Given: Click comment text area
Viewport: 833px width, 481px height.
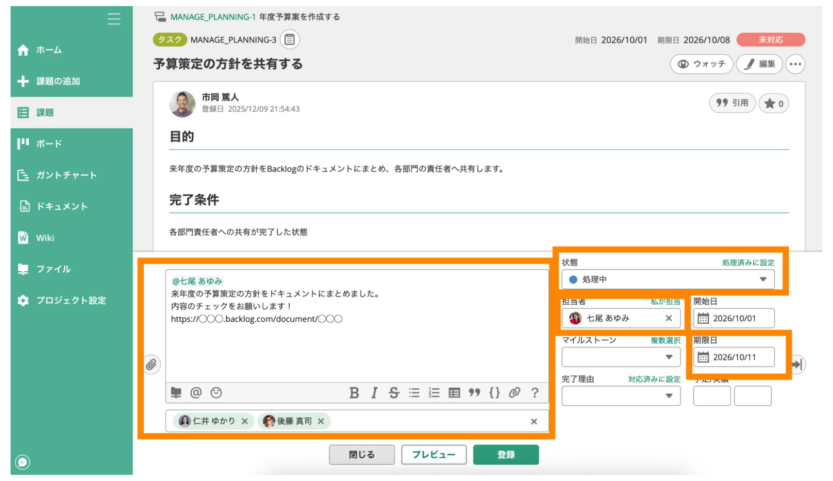Looking at the screenshot, I should coord(357,326).
